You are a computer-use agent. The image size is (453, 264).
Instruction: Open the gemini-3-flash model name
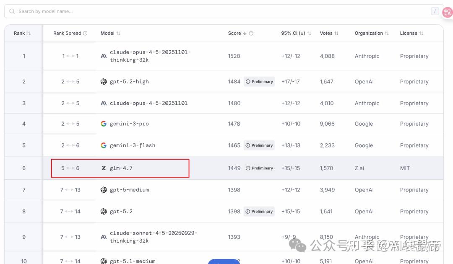tap(132, 145)
